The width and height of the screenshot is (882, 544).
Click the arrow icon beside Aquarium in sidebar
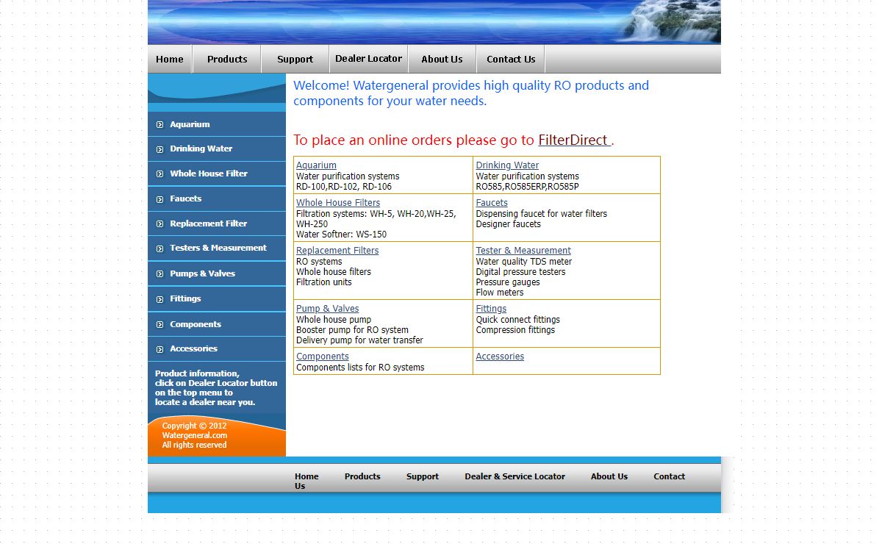159,125
